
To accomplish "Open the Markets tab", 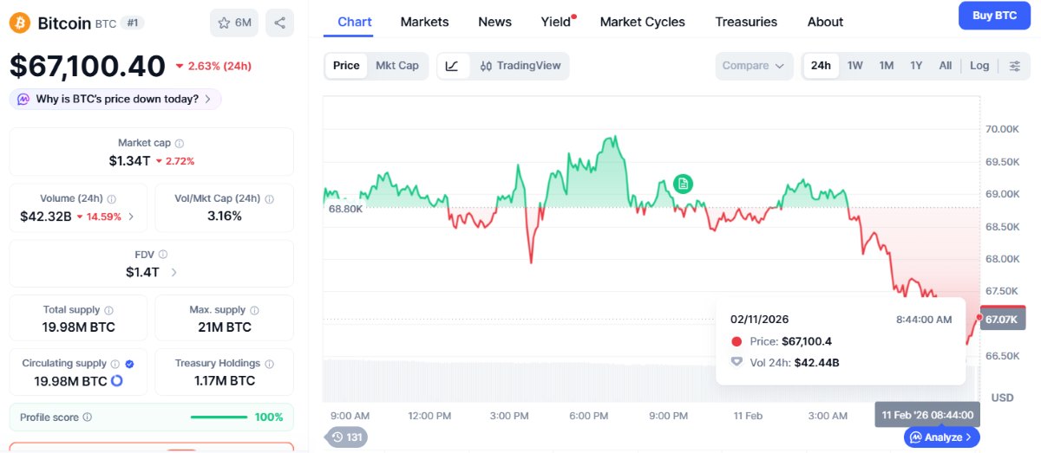I will pyautogui.click(x=424, y=22).
